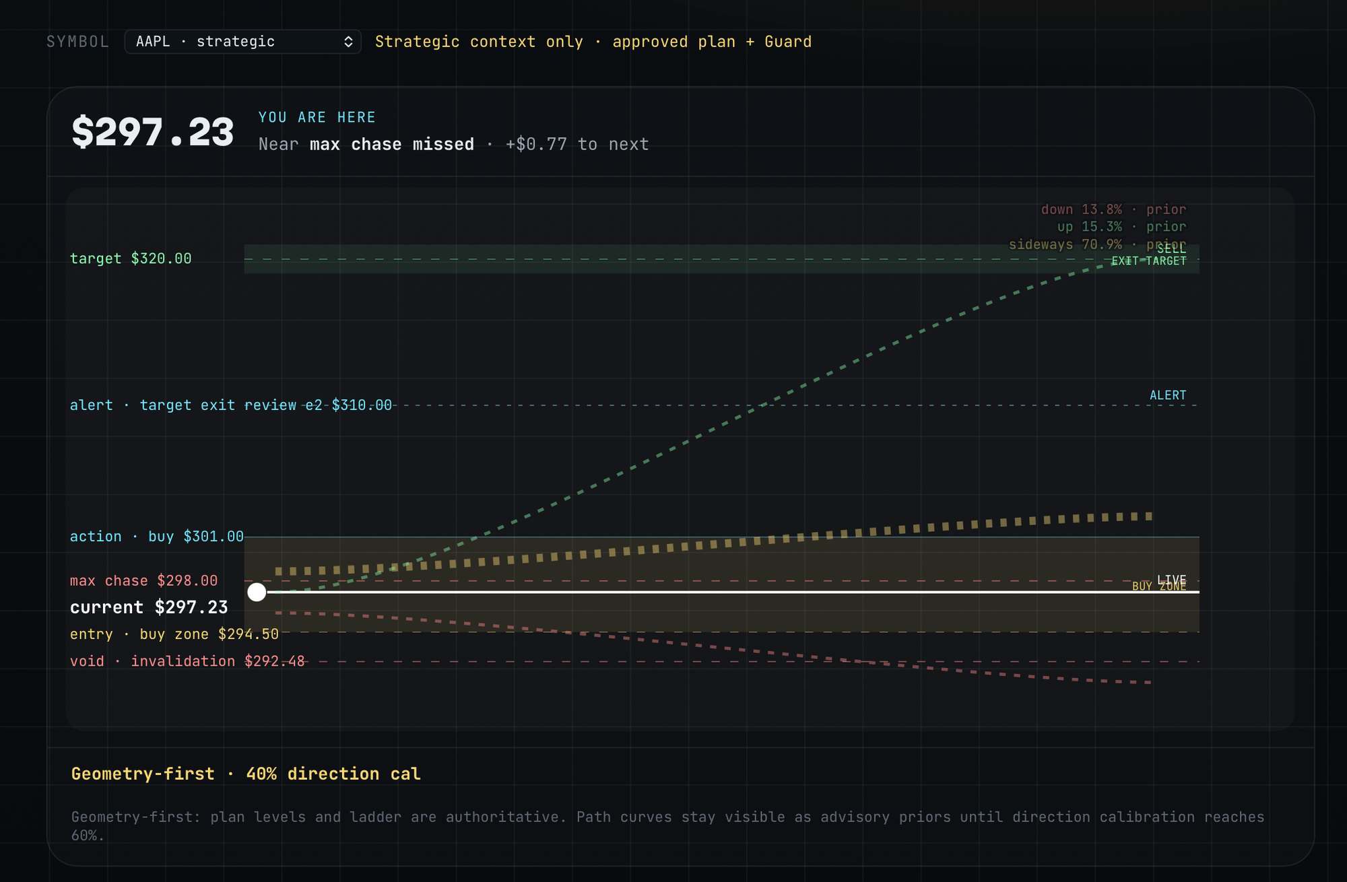This screenshot has height=882, width=1347.
Task: Click 'Geometry-first · 40% direction cal' heading
Action: click(x=246, y=774)
